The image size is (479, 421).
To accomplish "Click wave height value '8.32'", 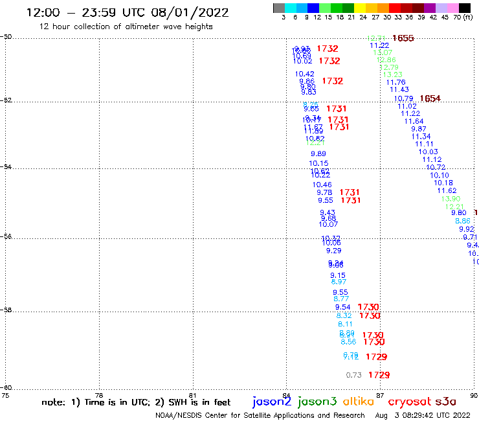I will click(x=344, y=315).
